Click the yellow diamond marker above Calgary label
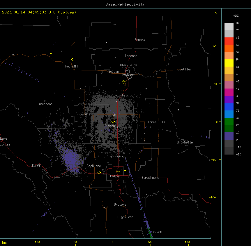Screen dimensions: 251x246 (x=118, y=172)
